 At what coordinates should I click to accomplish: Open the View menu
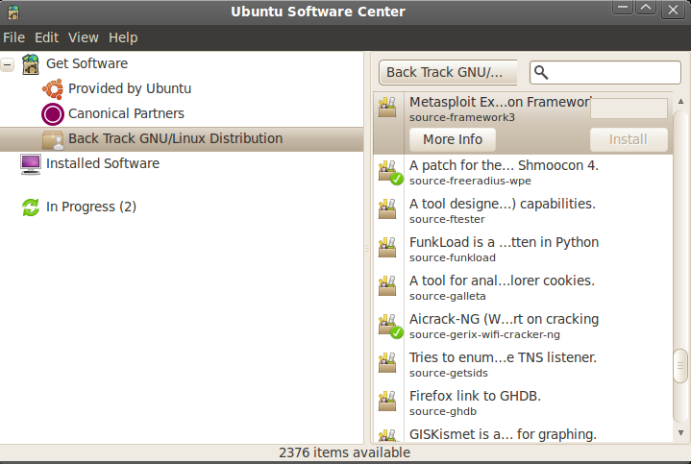pos(84,37)
